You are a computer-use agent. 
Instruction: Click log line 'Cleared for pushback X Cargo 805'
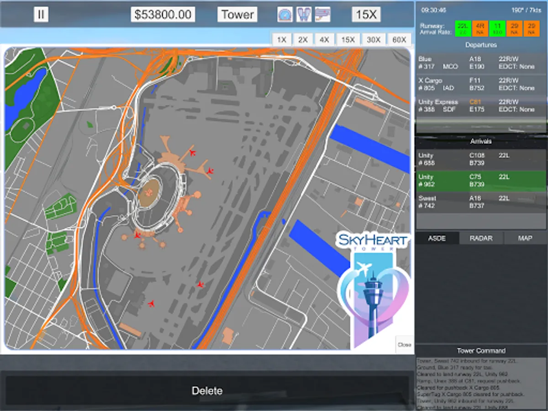point(458,388)
